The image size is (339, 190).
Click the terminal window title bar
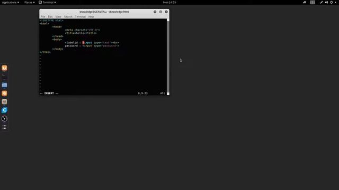(x=104, y=12)
